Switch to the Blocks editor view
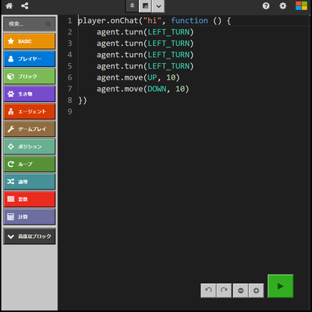This screenshot has height=312, width=312. pyautogui.click(x=132, y=5)
